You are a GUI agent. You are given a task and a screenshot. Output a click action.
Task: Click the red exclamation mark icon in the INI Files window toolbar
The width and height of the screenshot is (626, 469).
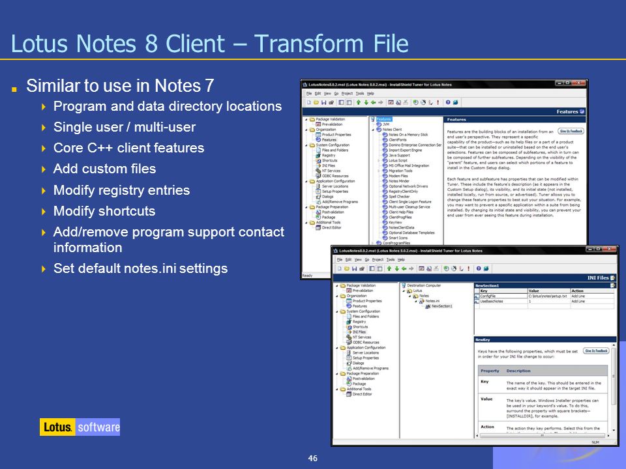469,269
